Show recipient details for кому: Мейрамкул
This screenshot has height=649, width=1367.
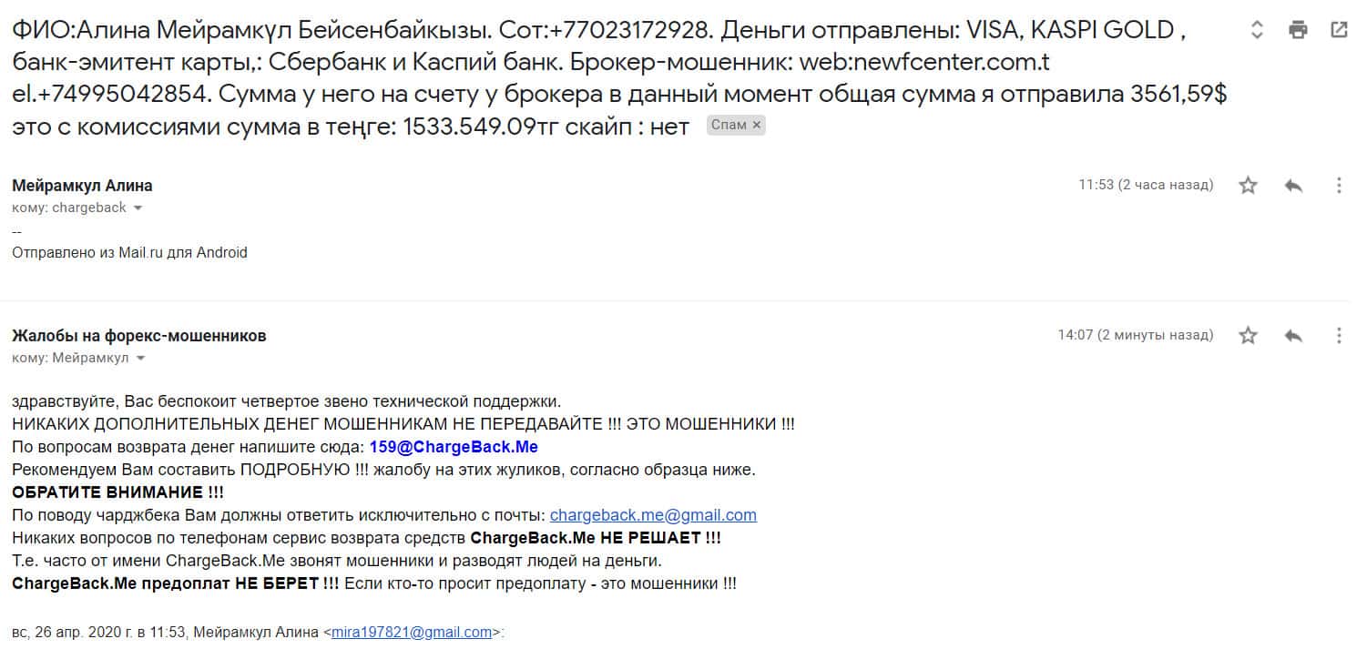click(140, 359)
